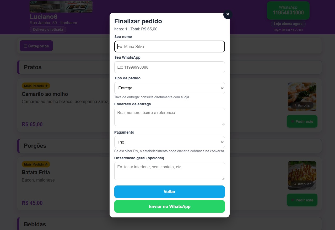Viewport: 335px width, 230px height.
Task: Click the Mais Pedido star badge above Batata Frita
Action: click(x=36, y=164)
